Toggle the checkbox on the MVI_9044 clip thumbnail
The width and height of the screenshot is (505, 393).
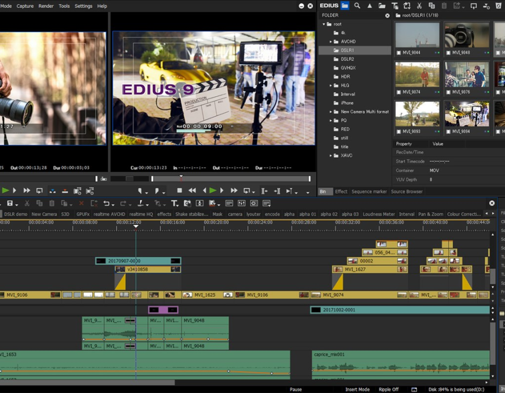pos(399,53)
